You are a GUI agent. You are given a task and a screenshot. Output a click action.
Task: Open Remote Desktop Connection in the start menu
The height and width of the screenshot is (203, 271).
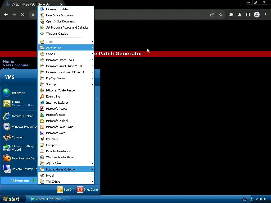click(19, 169)
